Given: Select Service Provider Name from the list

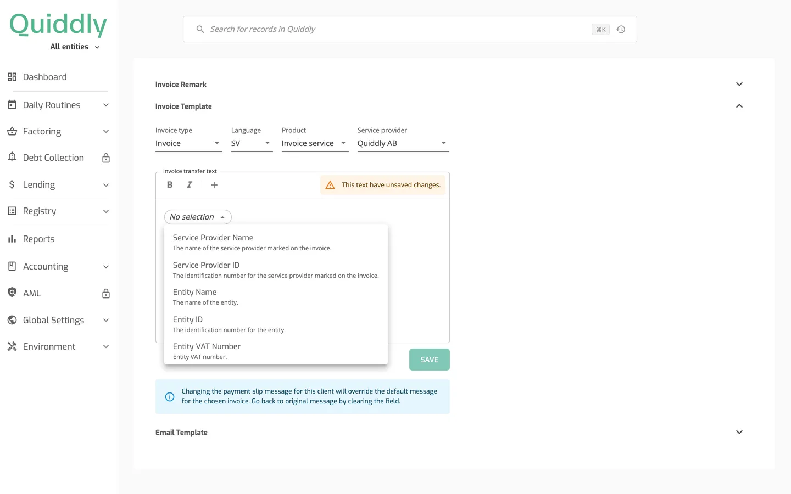Looking at the screenshot, I should pyautogui.click(x=276, y=242).
